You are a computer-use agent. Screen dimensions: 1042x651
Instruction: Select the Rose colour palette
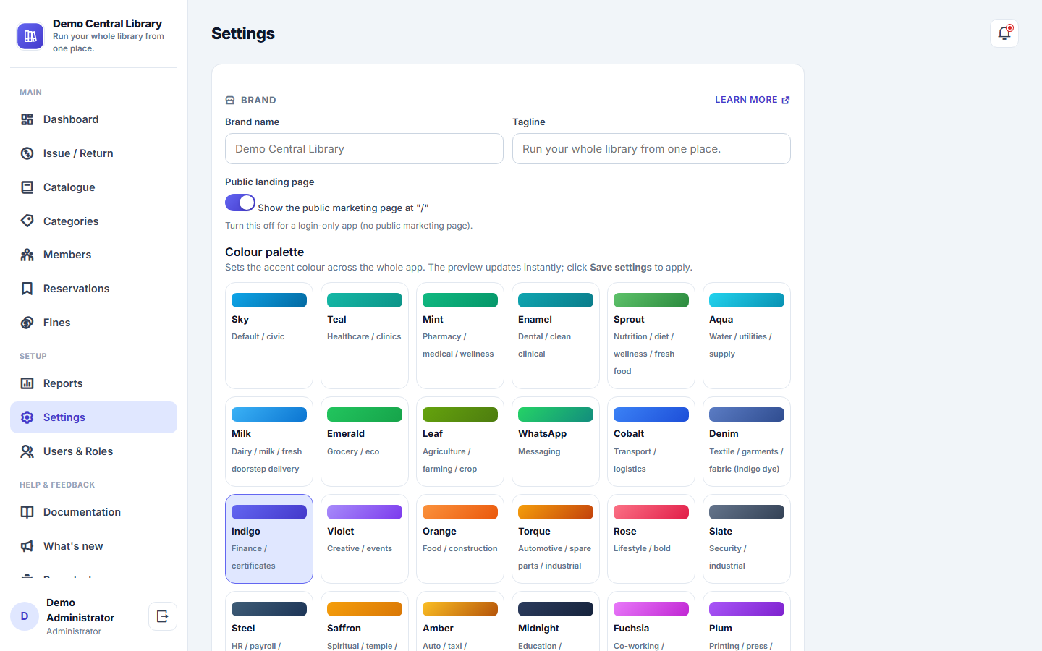tap(651, 539)
